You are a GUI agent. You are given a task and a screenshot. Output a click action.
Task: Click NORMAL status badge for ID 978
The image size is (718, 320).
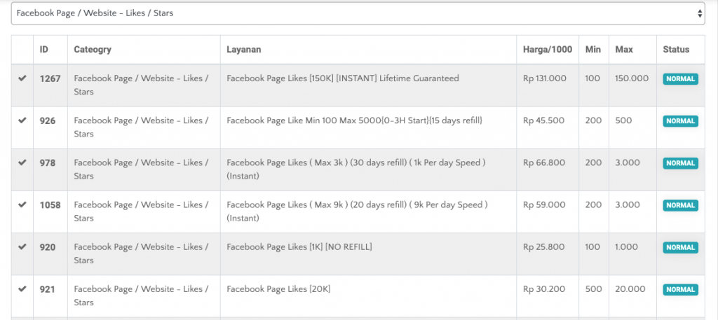point(680,163)
